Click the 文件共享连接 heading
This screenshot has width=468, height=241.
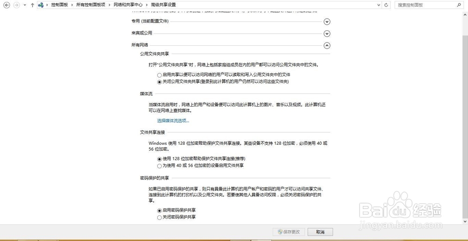click(x=153, y=132)
